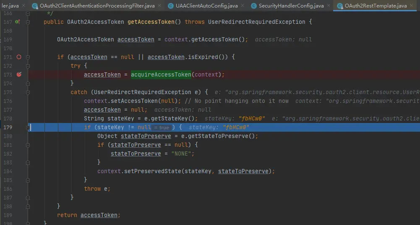Collapse the if block at line 171
The image size is (420, 225).
28,57
